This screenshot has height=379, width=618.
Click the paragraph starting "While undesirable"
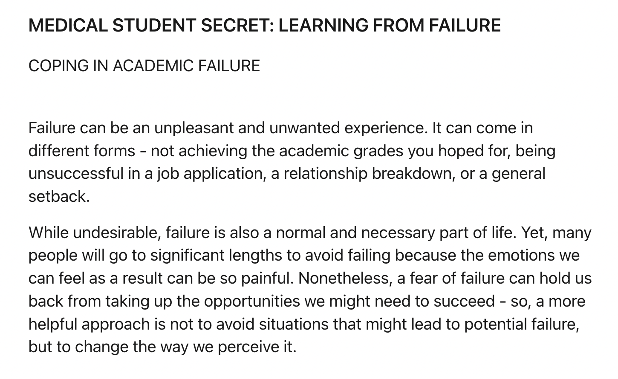310,290
